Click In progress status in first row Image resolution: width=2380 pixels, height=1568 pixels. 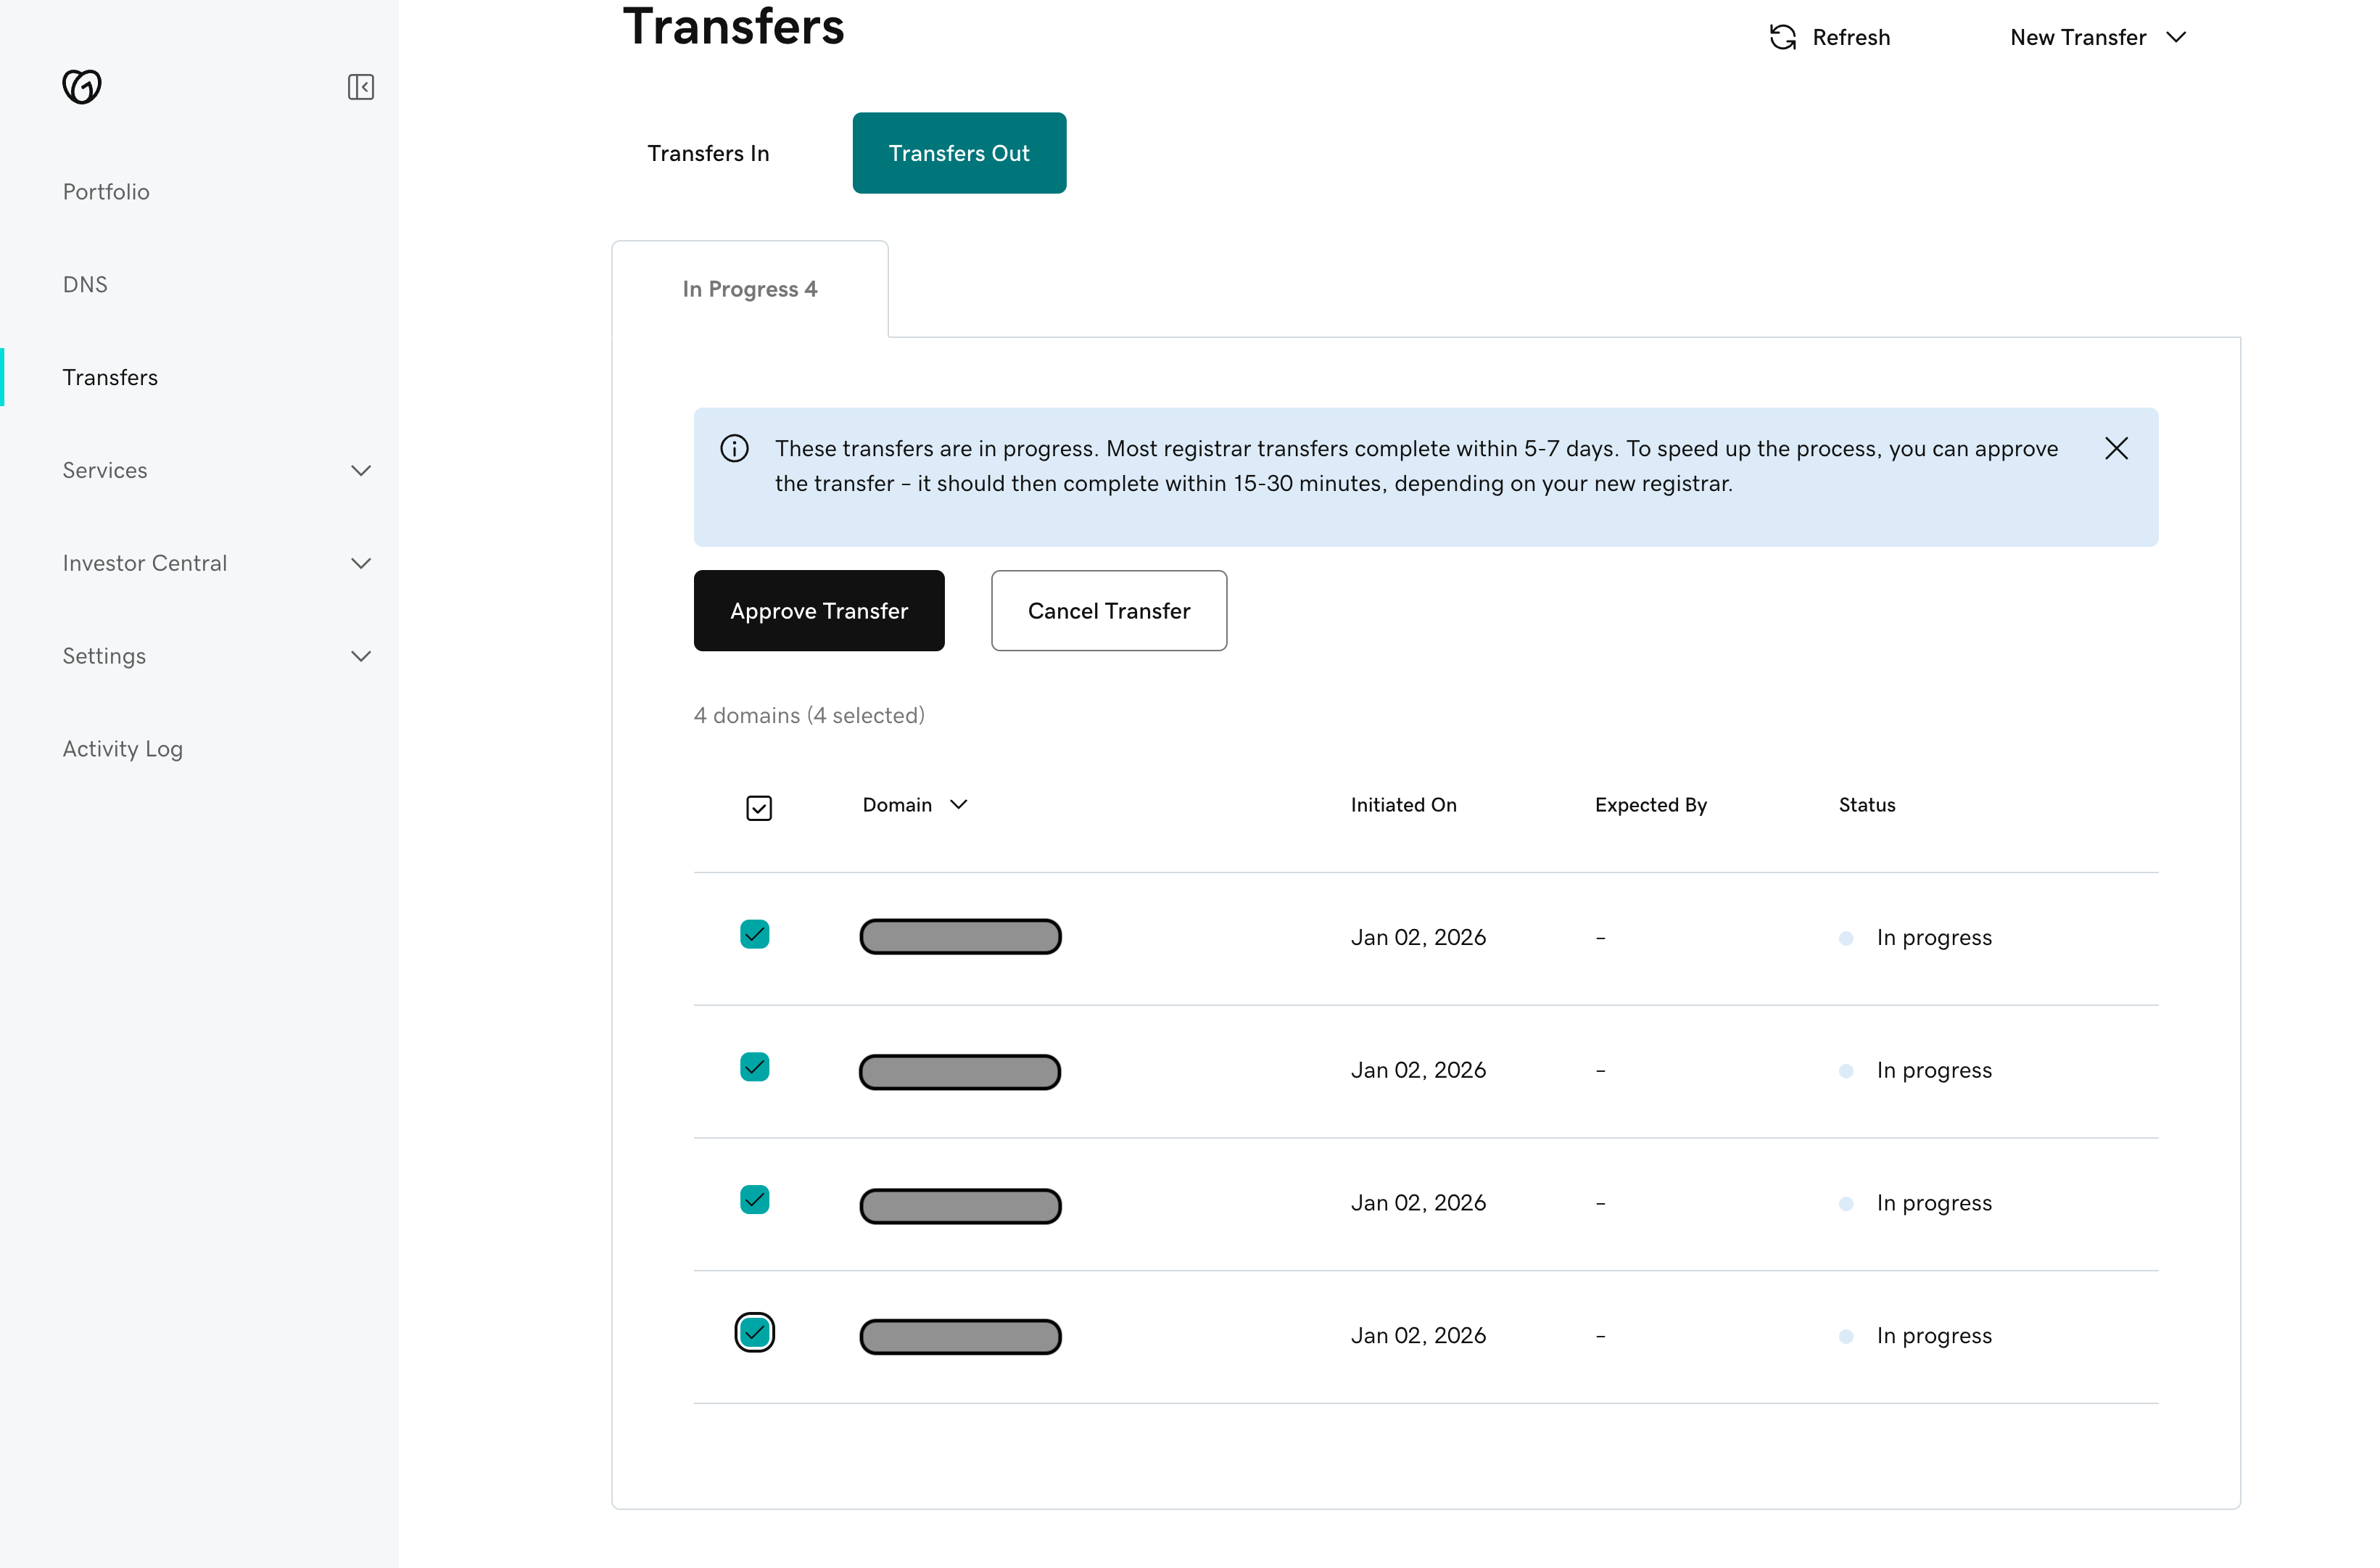click(x=1934, y=938)
